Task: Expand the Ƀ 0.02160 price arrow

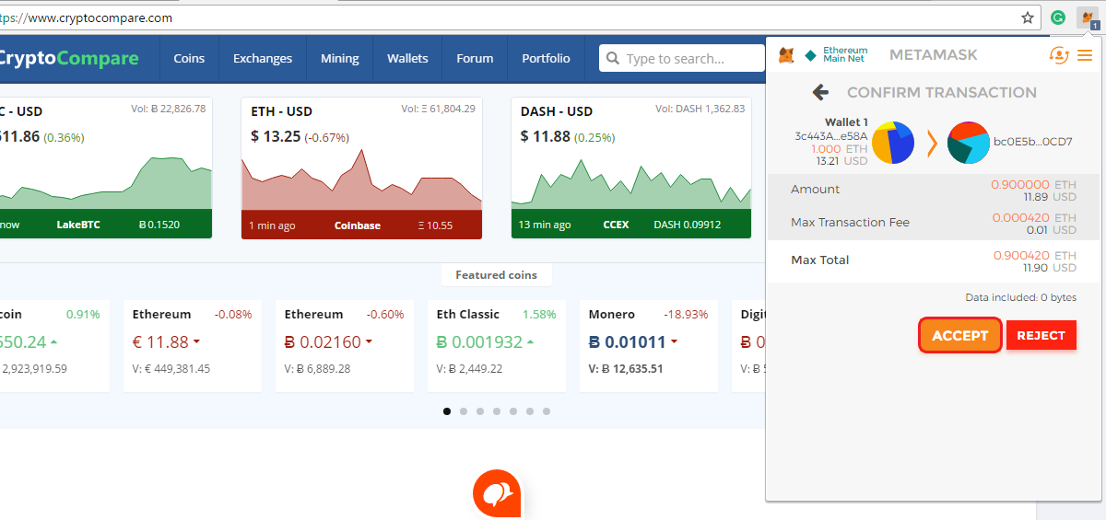Action: coord(370,342)
